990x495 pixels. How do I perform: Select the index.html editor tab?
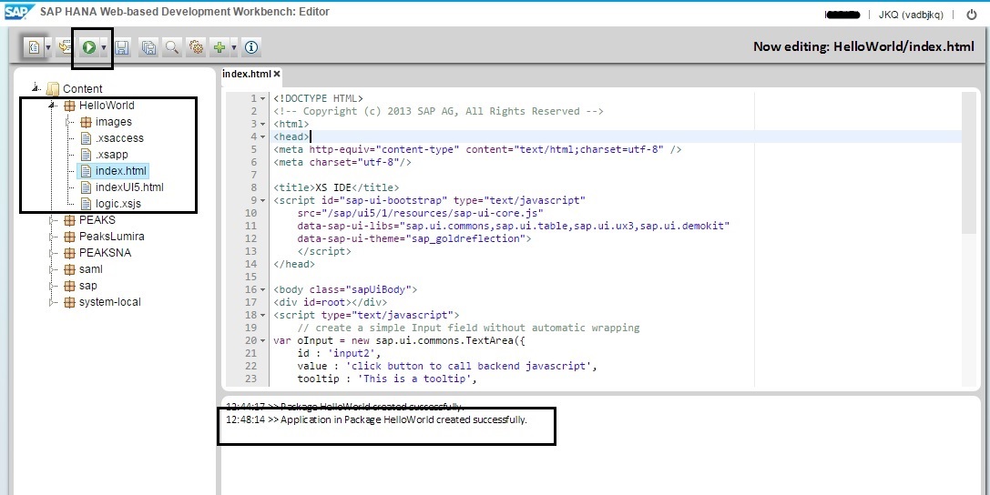coord(247,74)
